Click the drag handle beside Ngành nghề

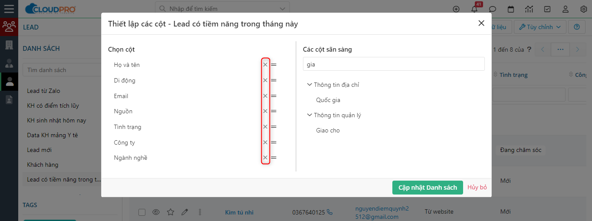pyautogui.click(x=274, y=158)
